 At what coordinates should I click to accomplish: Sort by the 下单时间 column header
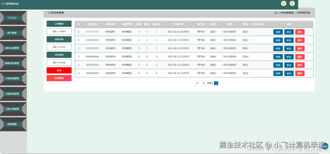click(x=178, y=24)
